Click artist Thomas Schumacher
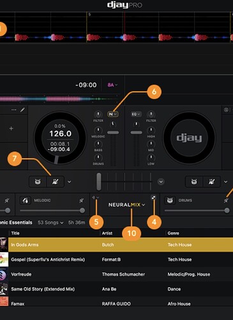 click(x=123, y=274)
